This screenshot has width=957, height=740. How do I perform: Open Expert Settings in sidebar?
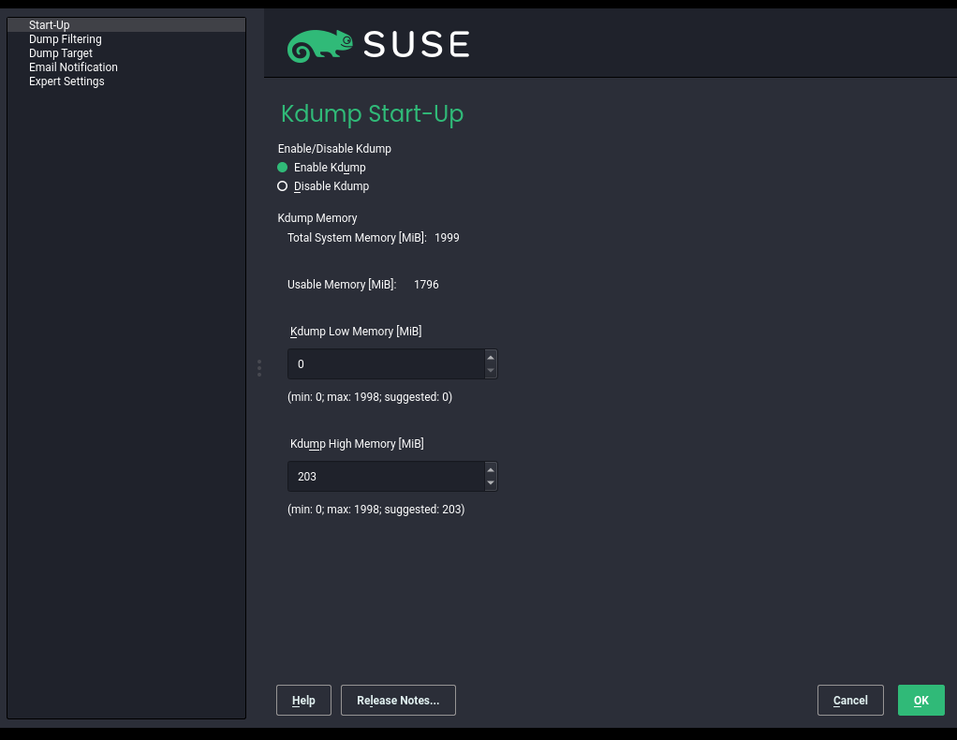(x=66, y=81)
